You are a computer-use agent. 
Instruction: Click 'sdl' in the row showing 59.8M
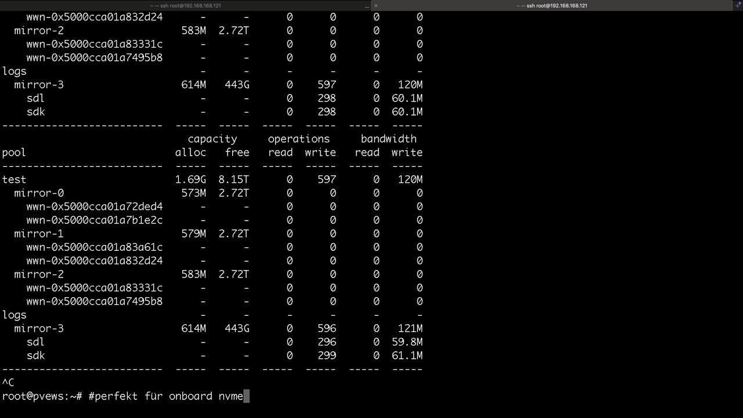35,342
